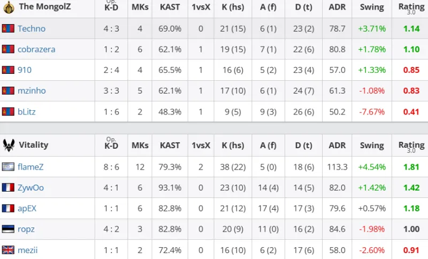Click French flag next to ZywOo
Image resolution: width=428 pixels, height=259 pixels.
pyautogui.click(x=8, y=187)
